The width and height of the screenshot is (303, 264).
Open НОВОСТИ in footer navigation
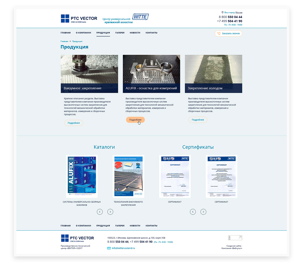point(135,226)
